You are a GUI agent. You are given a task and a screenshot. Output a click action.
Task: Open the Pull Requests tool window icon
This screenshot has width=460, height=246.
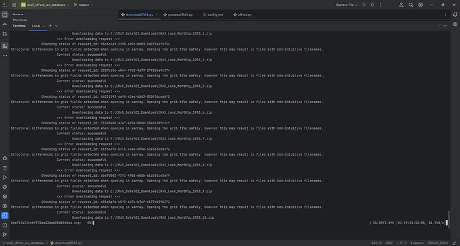pyautogui.click(x=5, y=34)
